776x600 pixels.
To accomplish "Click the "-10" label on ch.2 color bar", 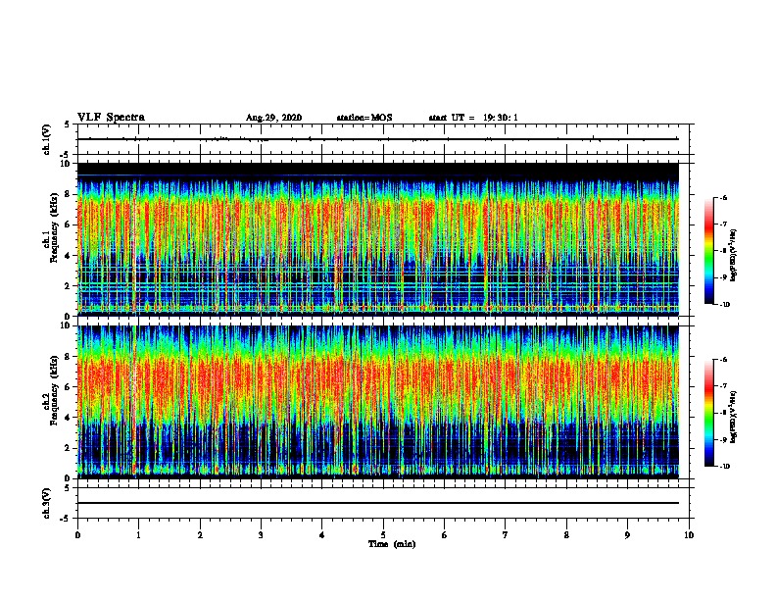I will click(725, 467).
